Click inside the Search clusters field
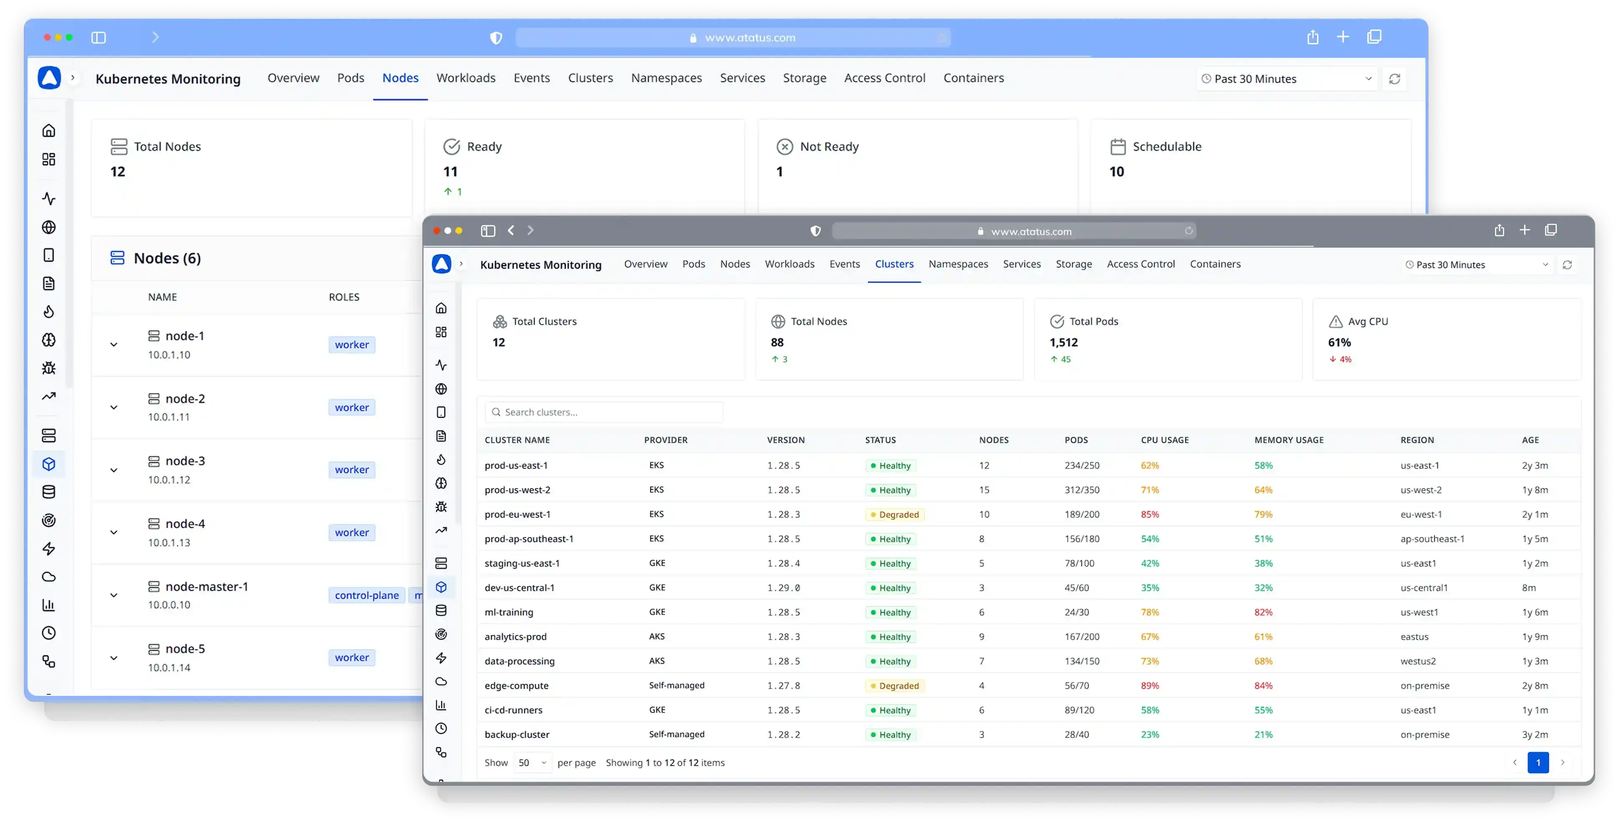1619x823 pixels. coord(603,412)
